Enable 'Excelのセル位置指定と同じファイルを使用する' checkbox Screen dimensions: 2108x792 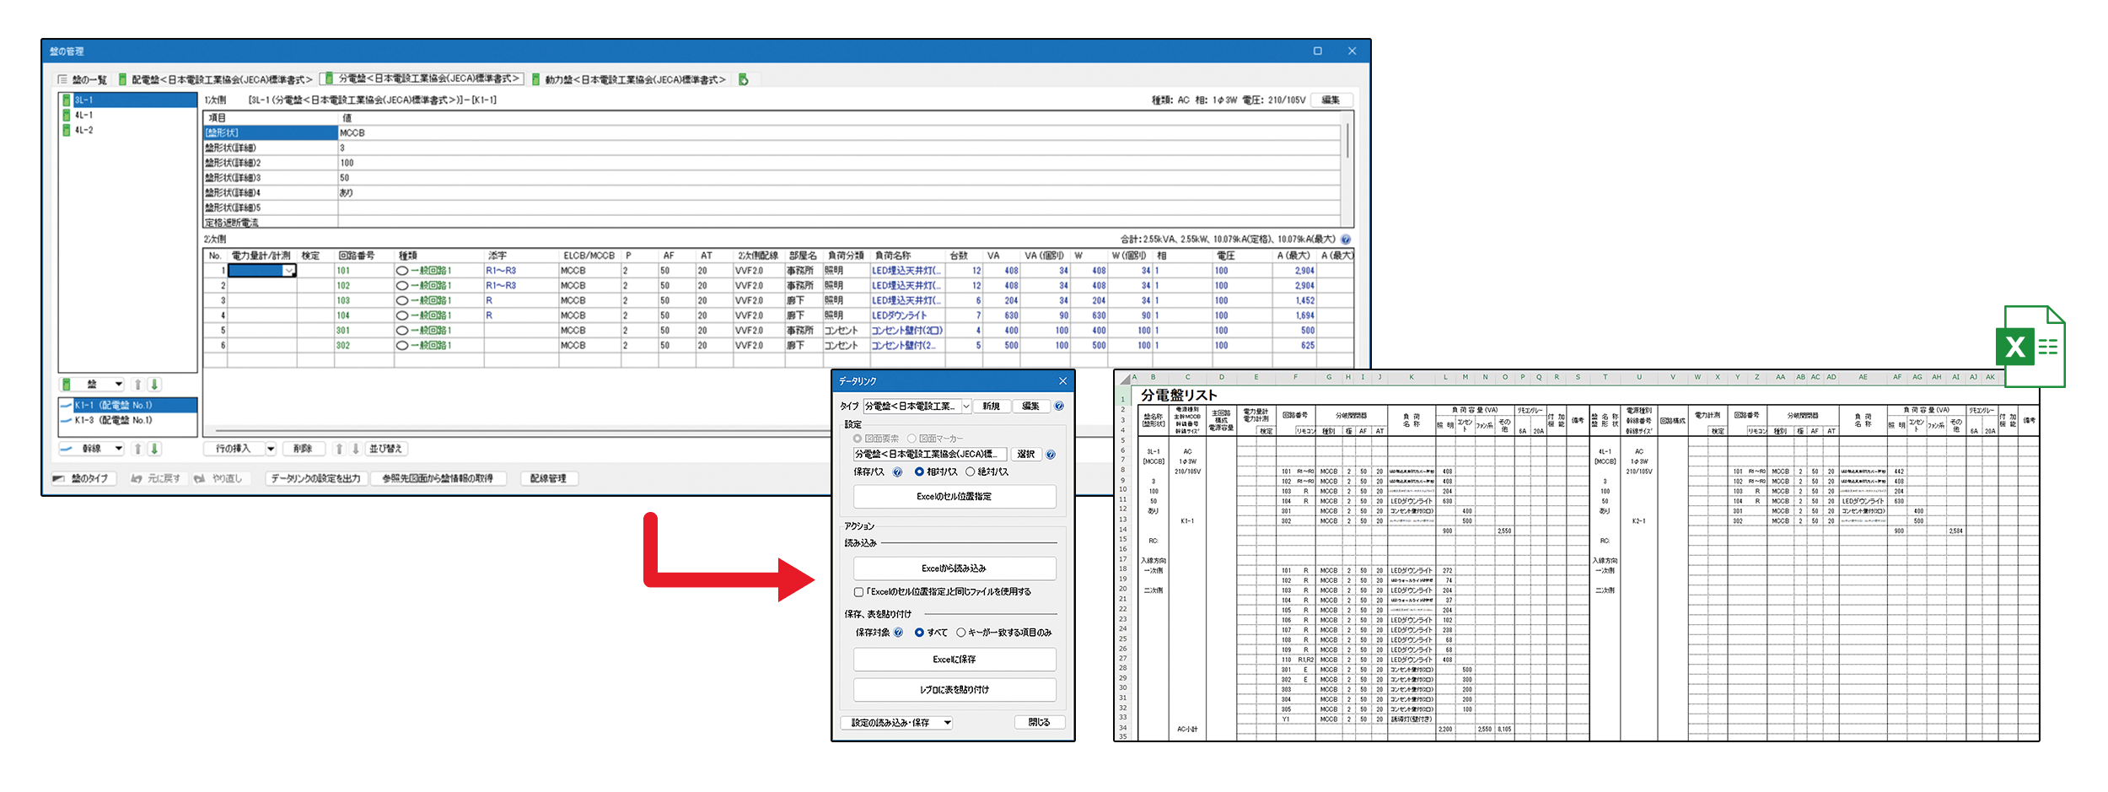click(x=858, y=592)
